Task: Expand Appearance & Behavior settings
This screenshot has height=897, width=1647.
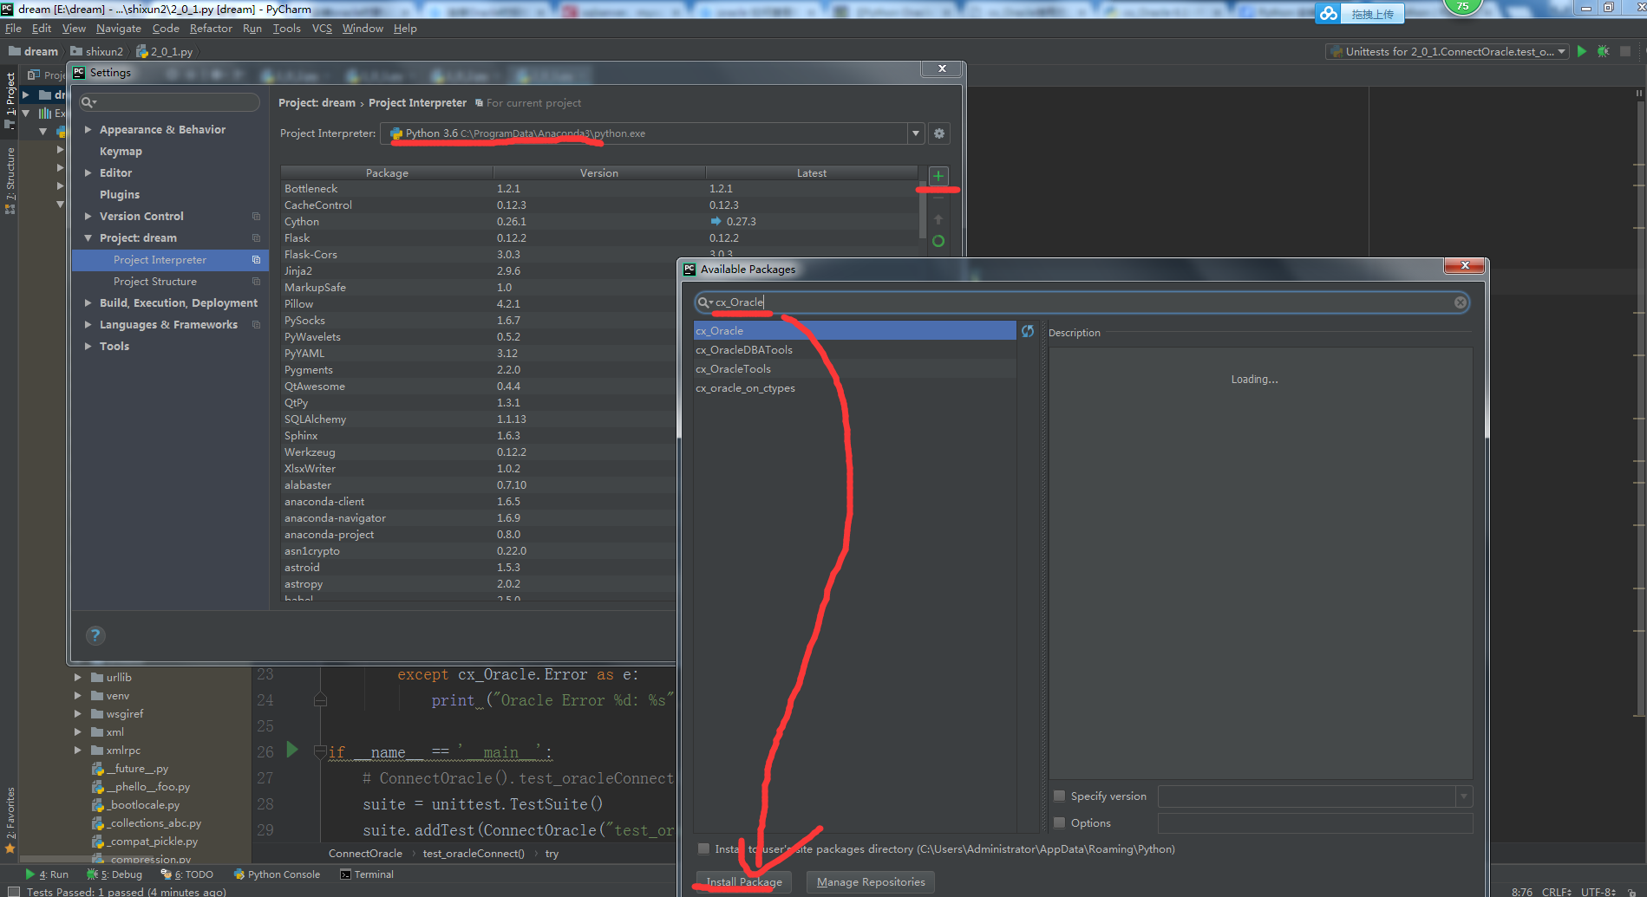Action: (88, 130)
